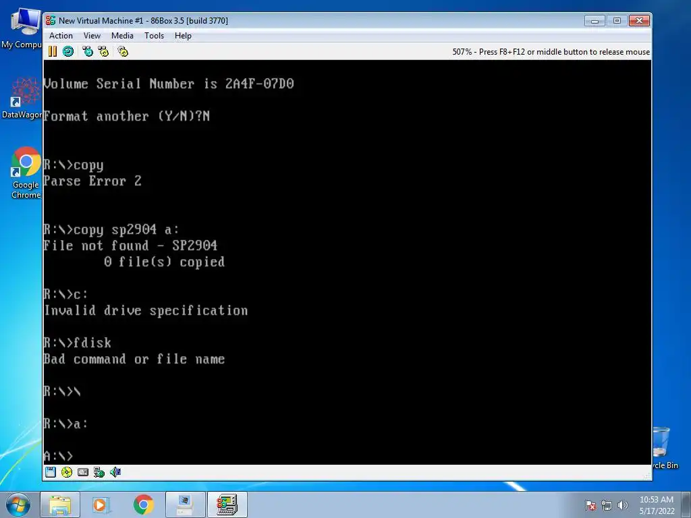
Task: Click the 'Format another (Y/N)?N' line
Action: coord(127,116)
